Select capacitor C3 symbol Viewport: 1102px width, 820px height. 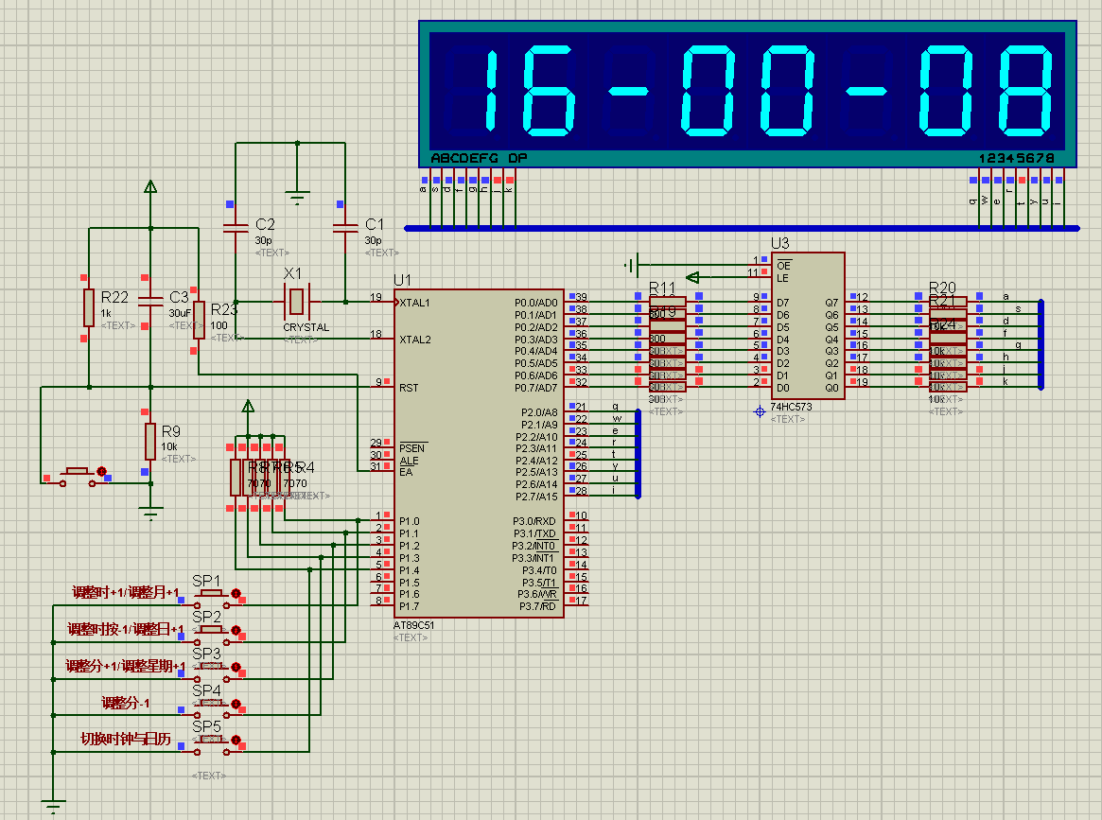[150, 302]
